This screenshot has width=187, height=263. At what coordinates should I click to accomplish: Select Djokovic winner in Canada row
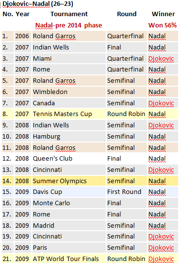coord(161,103)
